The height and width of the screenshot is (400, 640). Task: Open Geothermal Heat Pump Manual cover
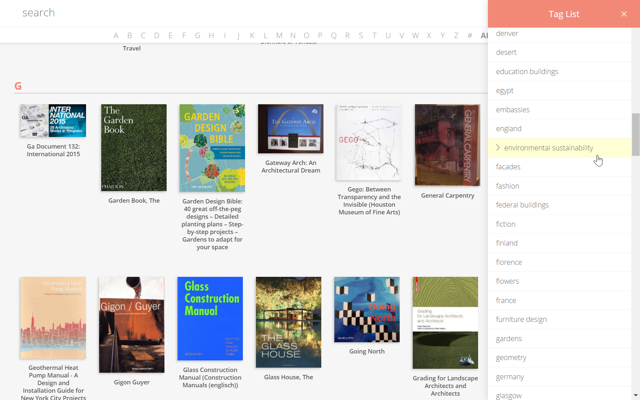click(53, 318)
